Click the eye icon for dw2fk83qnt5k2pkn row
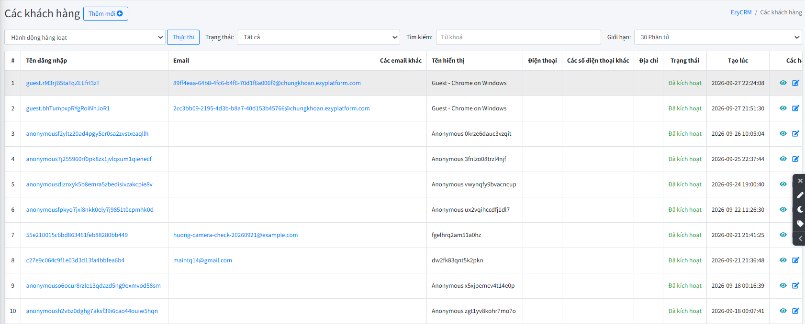Screen dimensions: 805x324 [783, 260]
